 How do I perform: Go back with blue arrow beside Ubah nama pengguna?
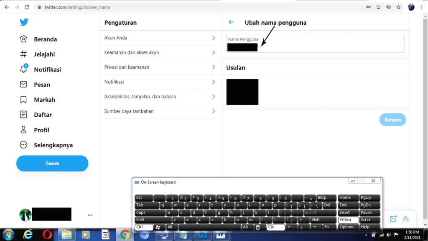[231, 22]
